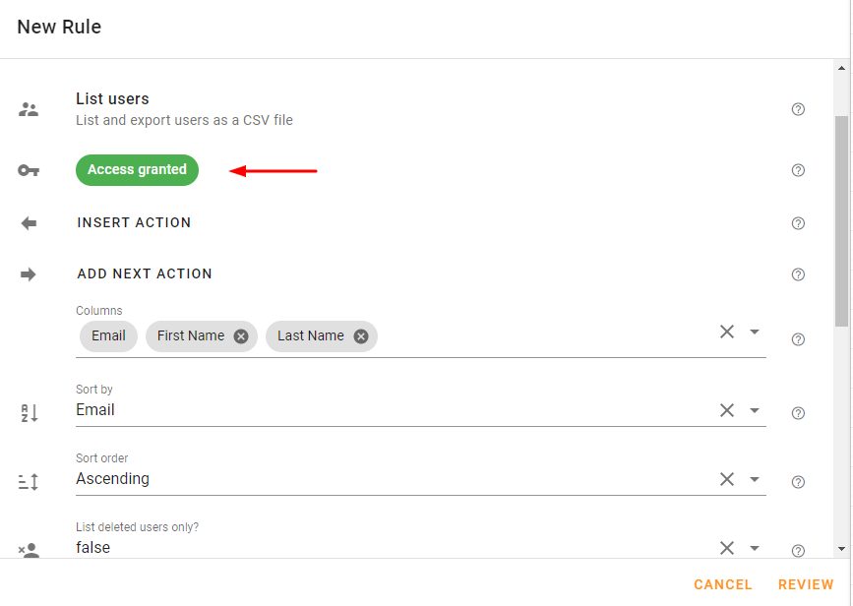Screen dimensions: 853x606
Task: Expand the Columns dropdown
Action: click(x=754, y=332)
